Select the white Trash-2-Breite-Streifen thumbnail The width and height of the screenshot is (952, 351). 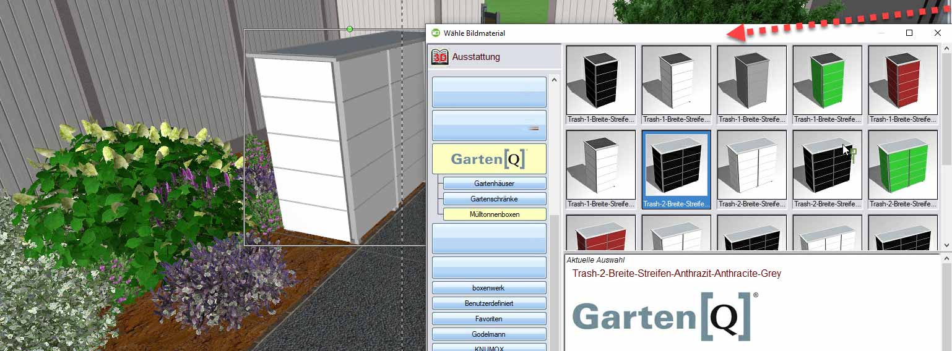pyautogui.click(x=752, y=169)
